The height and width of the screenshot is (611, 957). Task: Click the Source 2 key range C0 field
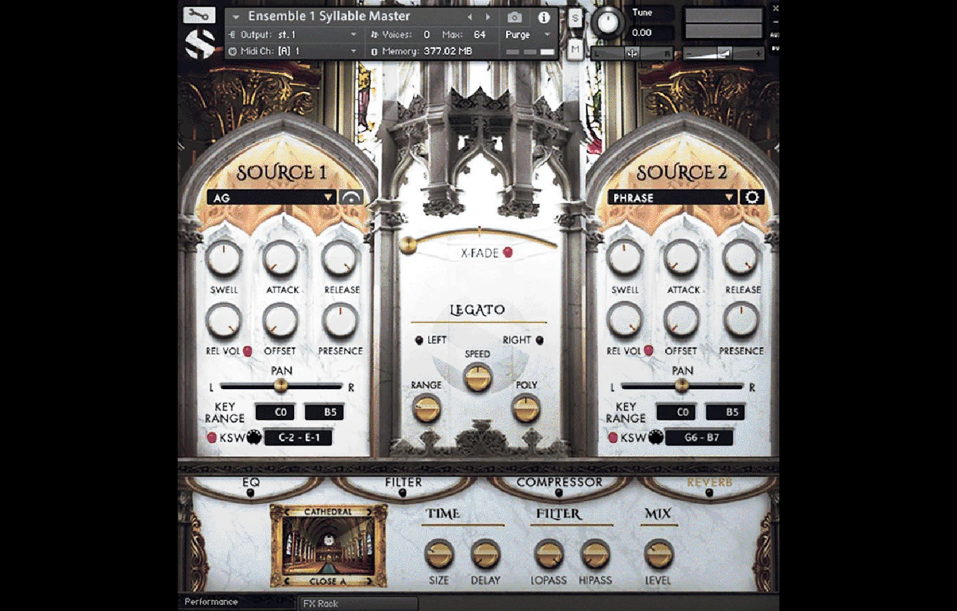[676, 412]
